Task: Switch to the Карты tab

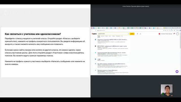Action: tap(110, 36)
